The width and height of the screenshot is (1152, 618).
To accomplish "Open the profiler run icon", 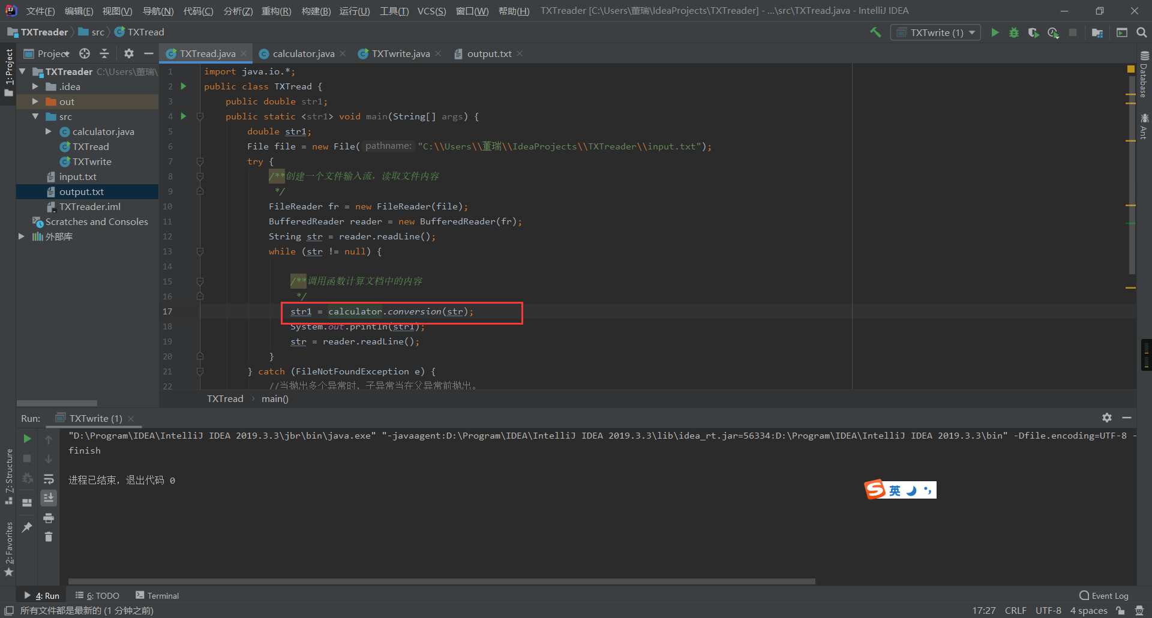I will pos(1053,32).
